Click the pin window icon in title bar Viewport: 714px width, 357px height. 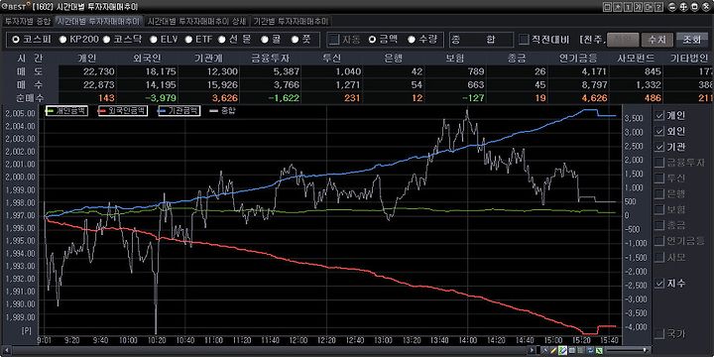tap(617, 7)
